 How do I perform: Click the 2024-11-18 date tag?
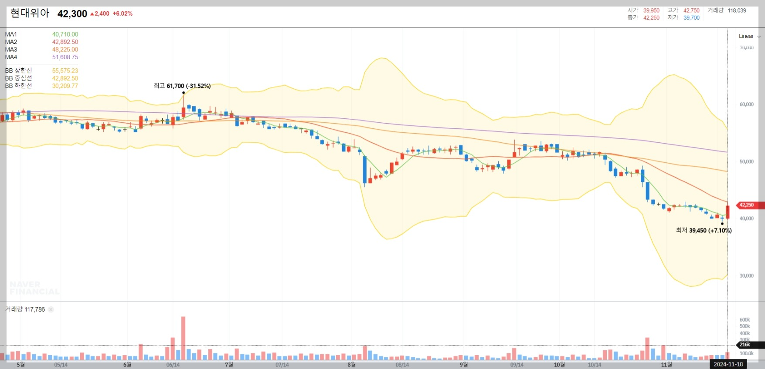(x=728, y=364)
